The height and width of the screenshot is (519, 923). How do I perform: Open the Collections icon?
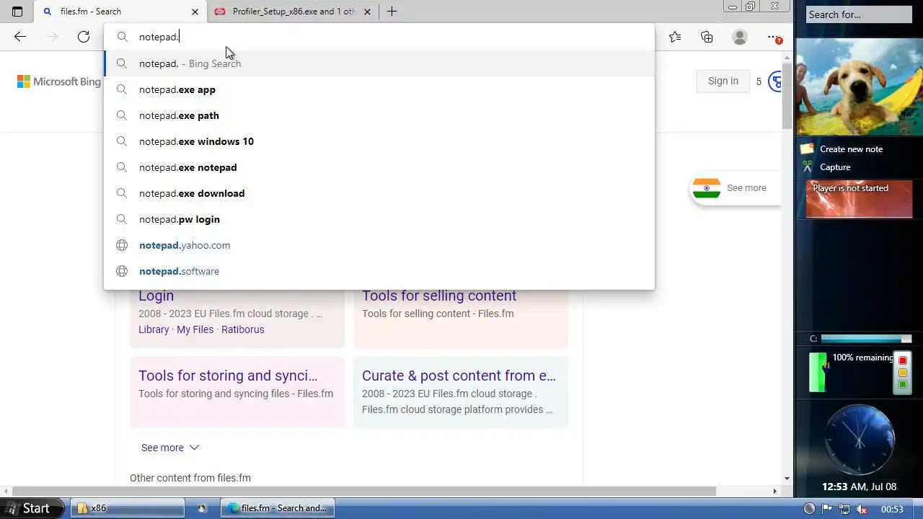(x=707, y=37)
